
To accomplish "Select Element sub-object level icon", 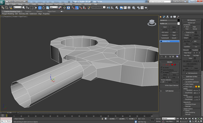I will click(175, 65).
